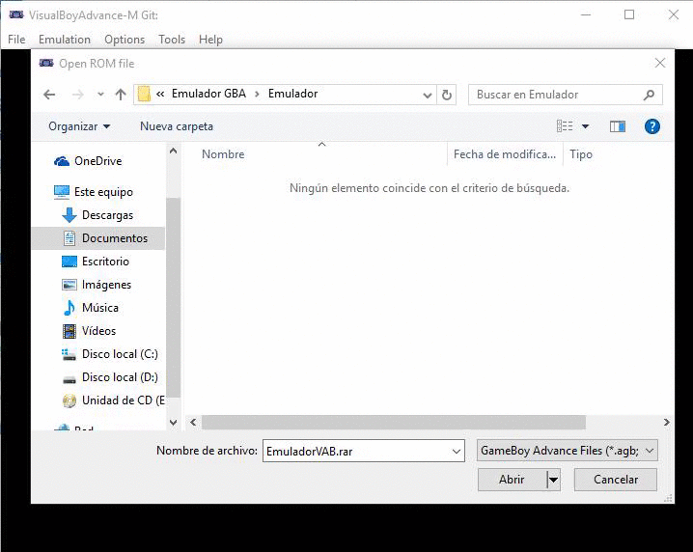Click the Escritorio desktop icon

(69, 262)
